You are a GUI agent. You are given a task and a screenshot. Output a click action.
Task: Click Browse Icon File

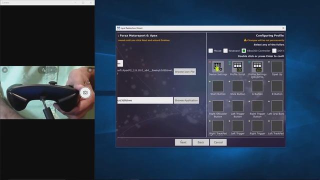pyautogui.click(x=184, y=71)
